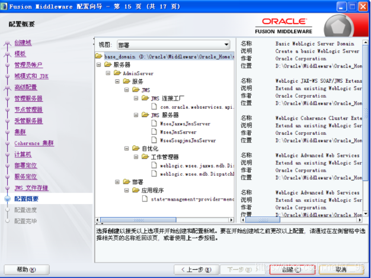Image resolution: width=371 pixels, height=278 pixels.
Task: Click the 配置概要 current step marker
Action: (8, 199)
